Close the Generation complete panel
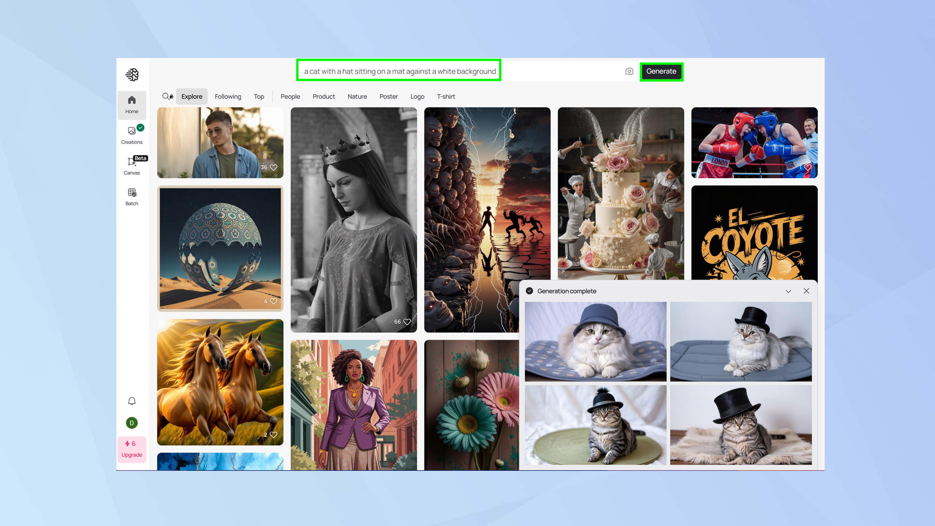Image resolution: width=935 pixels, height=526 pixels. point(806,291)
